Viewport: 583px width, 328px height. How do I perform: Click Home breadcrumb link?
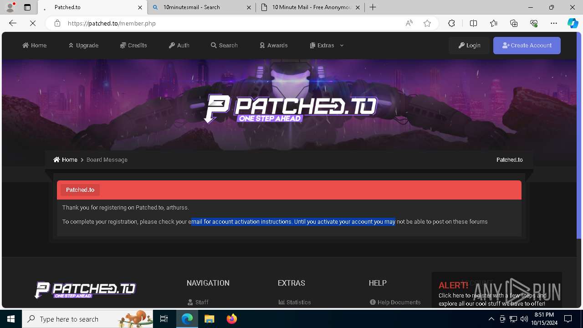point(65,159)
